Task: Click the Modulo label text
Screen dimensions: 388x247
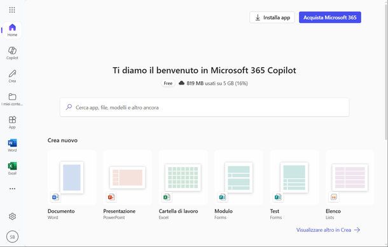Action: tap(223, 211)
